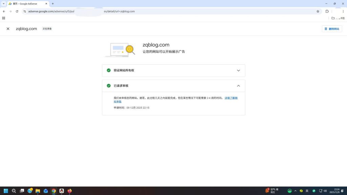Open the Google apps grid icon
Screen dimensions: 347x195
pos(4,18)
